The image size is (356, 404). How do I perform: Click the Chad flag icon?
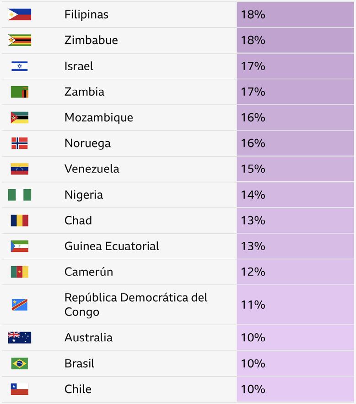coord(20,220)
